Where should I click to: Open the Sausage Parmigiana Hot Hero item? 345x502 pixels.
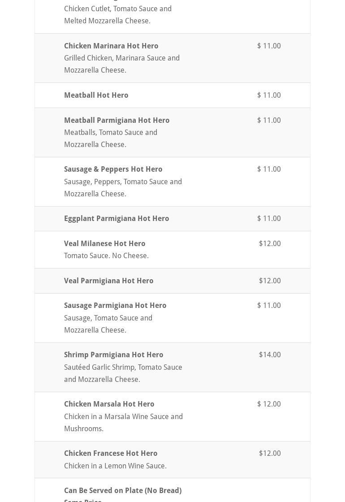[115, 305]
